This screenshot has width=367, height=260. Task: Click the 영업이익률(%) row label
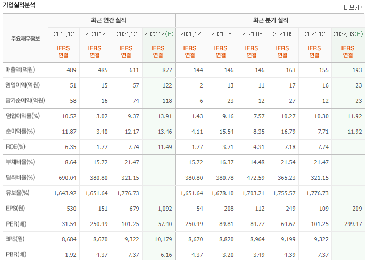pyautogui.click(x=23, y=116)
